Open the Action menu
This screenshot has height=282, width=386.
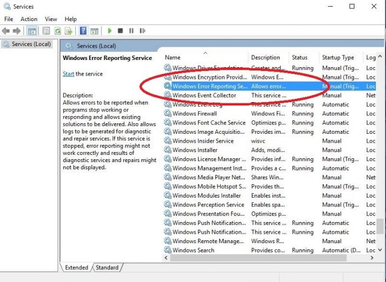29,19
